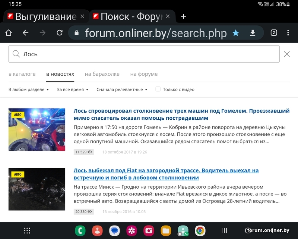Launch the green Phone app
Image resolution: width=298 pixels, height=239 pixels.
click(x=80, y=231)
